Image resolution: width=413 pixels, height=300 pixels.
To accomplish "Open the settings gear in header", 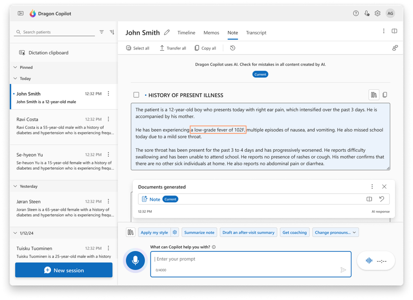I will (x=377, y=13).
